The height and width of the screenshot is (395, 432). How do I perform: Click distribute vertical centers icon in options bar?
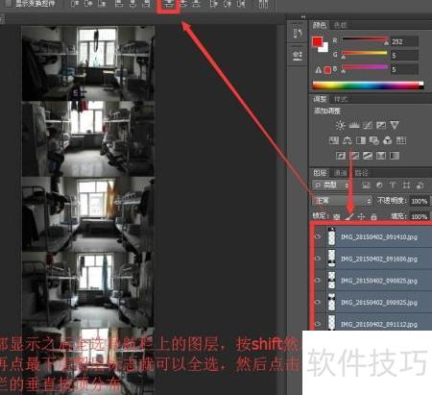[183, 4]
